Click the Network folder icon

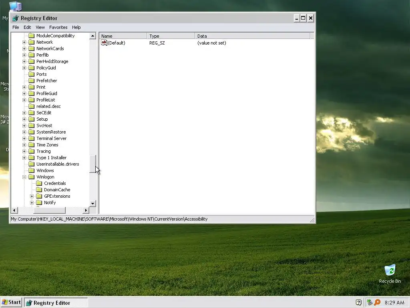pyautogui.click(x=31, y=42)
